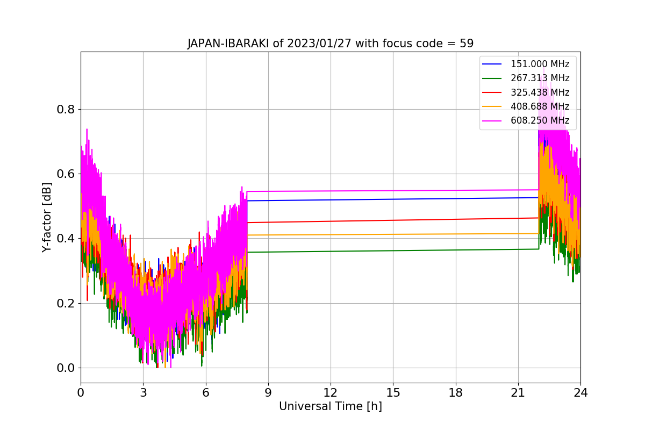This screenshot has height=430, width=645.
Task: Click the flat blue line near 15 hours
Action: 393,199
